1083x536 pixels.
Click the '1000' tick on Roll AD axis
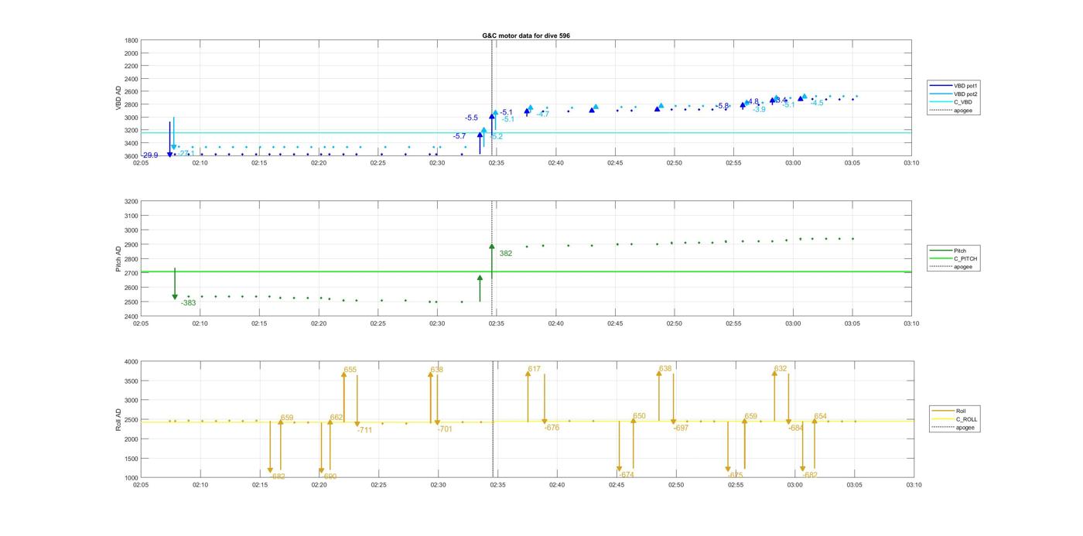tap(132, 478)
